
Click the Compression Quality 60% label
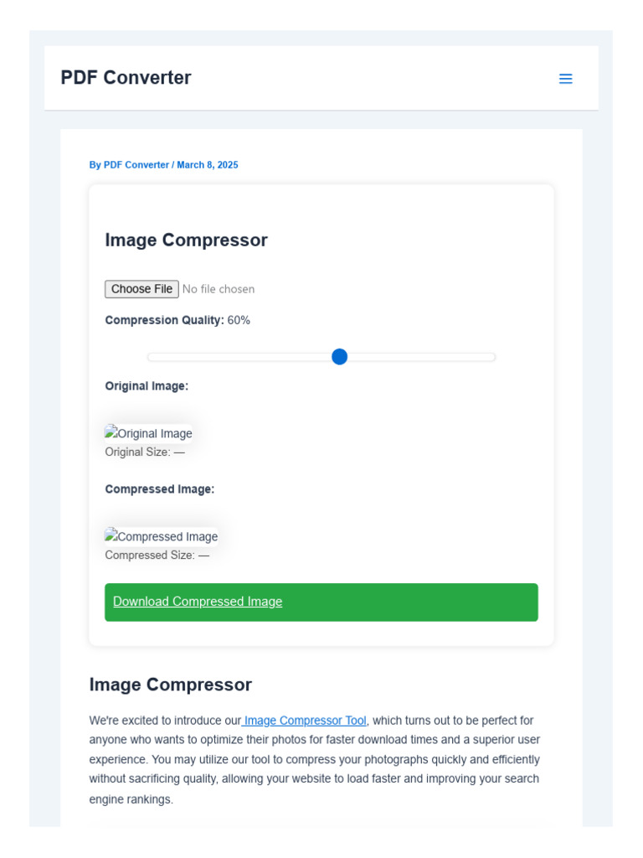click(x=177, y=320)
